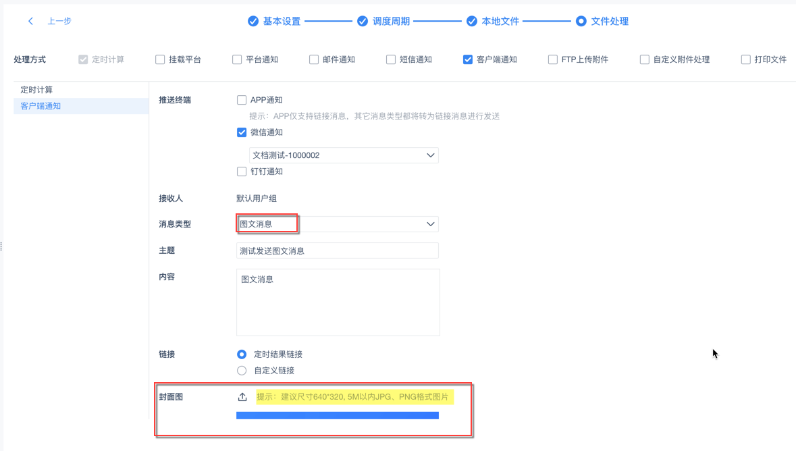Viewport: 796px width, 451px height.
Task: Enable the APP通知 checkbox
Action: tap(242, 100)
